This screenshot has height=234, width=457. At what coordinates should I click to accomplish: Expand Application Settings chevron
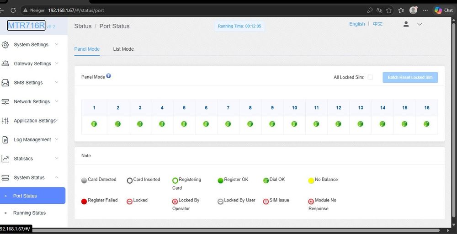coord(57,120)
